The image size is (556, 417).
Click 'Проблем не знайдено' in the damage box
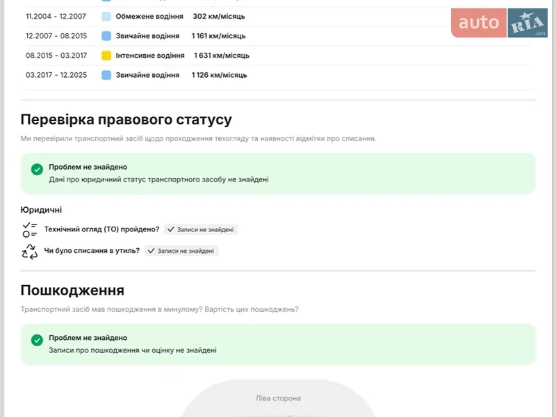(88, 338)
